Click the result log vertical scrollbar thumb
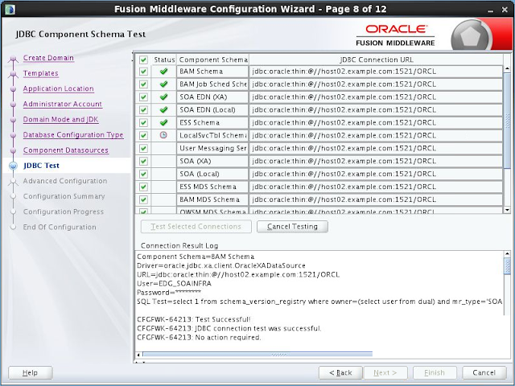Screen dimensions: 515x386 pos(507,266)
